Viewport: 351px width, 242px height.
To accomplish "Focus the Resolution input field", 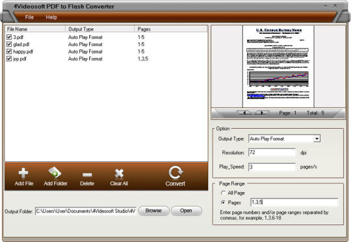I will click(x=272, y=153).
